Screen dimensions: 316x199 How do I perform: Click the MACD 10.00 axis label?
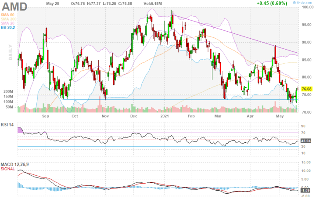pyautogui.click(x=306, y=171)
